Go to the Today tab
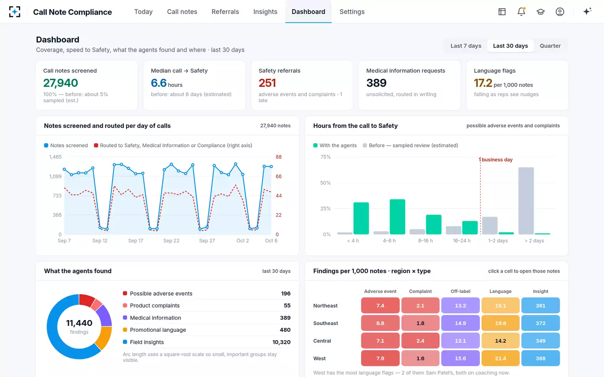Screen dimensions: 604x377 (x=143, y=12)
